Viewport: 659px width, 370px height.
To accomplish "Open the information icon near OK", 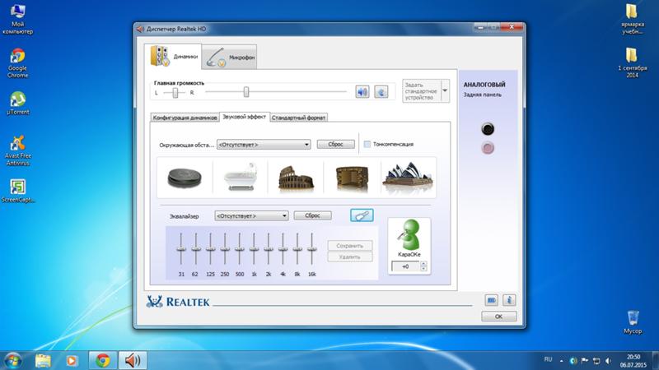I will 509,300.
